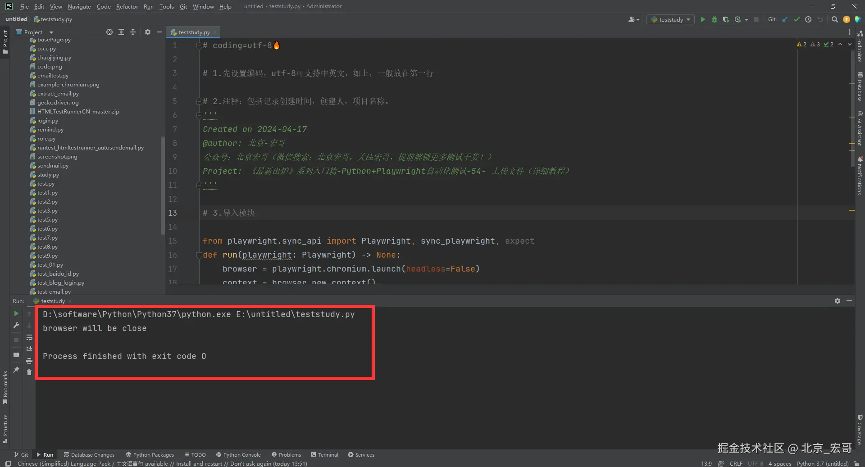Toggle the Structure tool window stripe
The height and width of the screenshot is (467, 865).
[x=5, y=429]
